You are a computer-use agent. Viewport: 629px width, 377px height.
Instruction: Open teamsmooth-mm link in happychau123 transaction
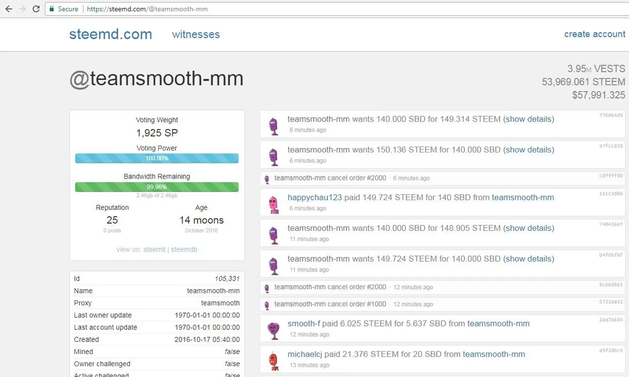click(x=523, y=198)
